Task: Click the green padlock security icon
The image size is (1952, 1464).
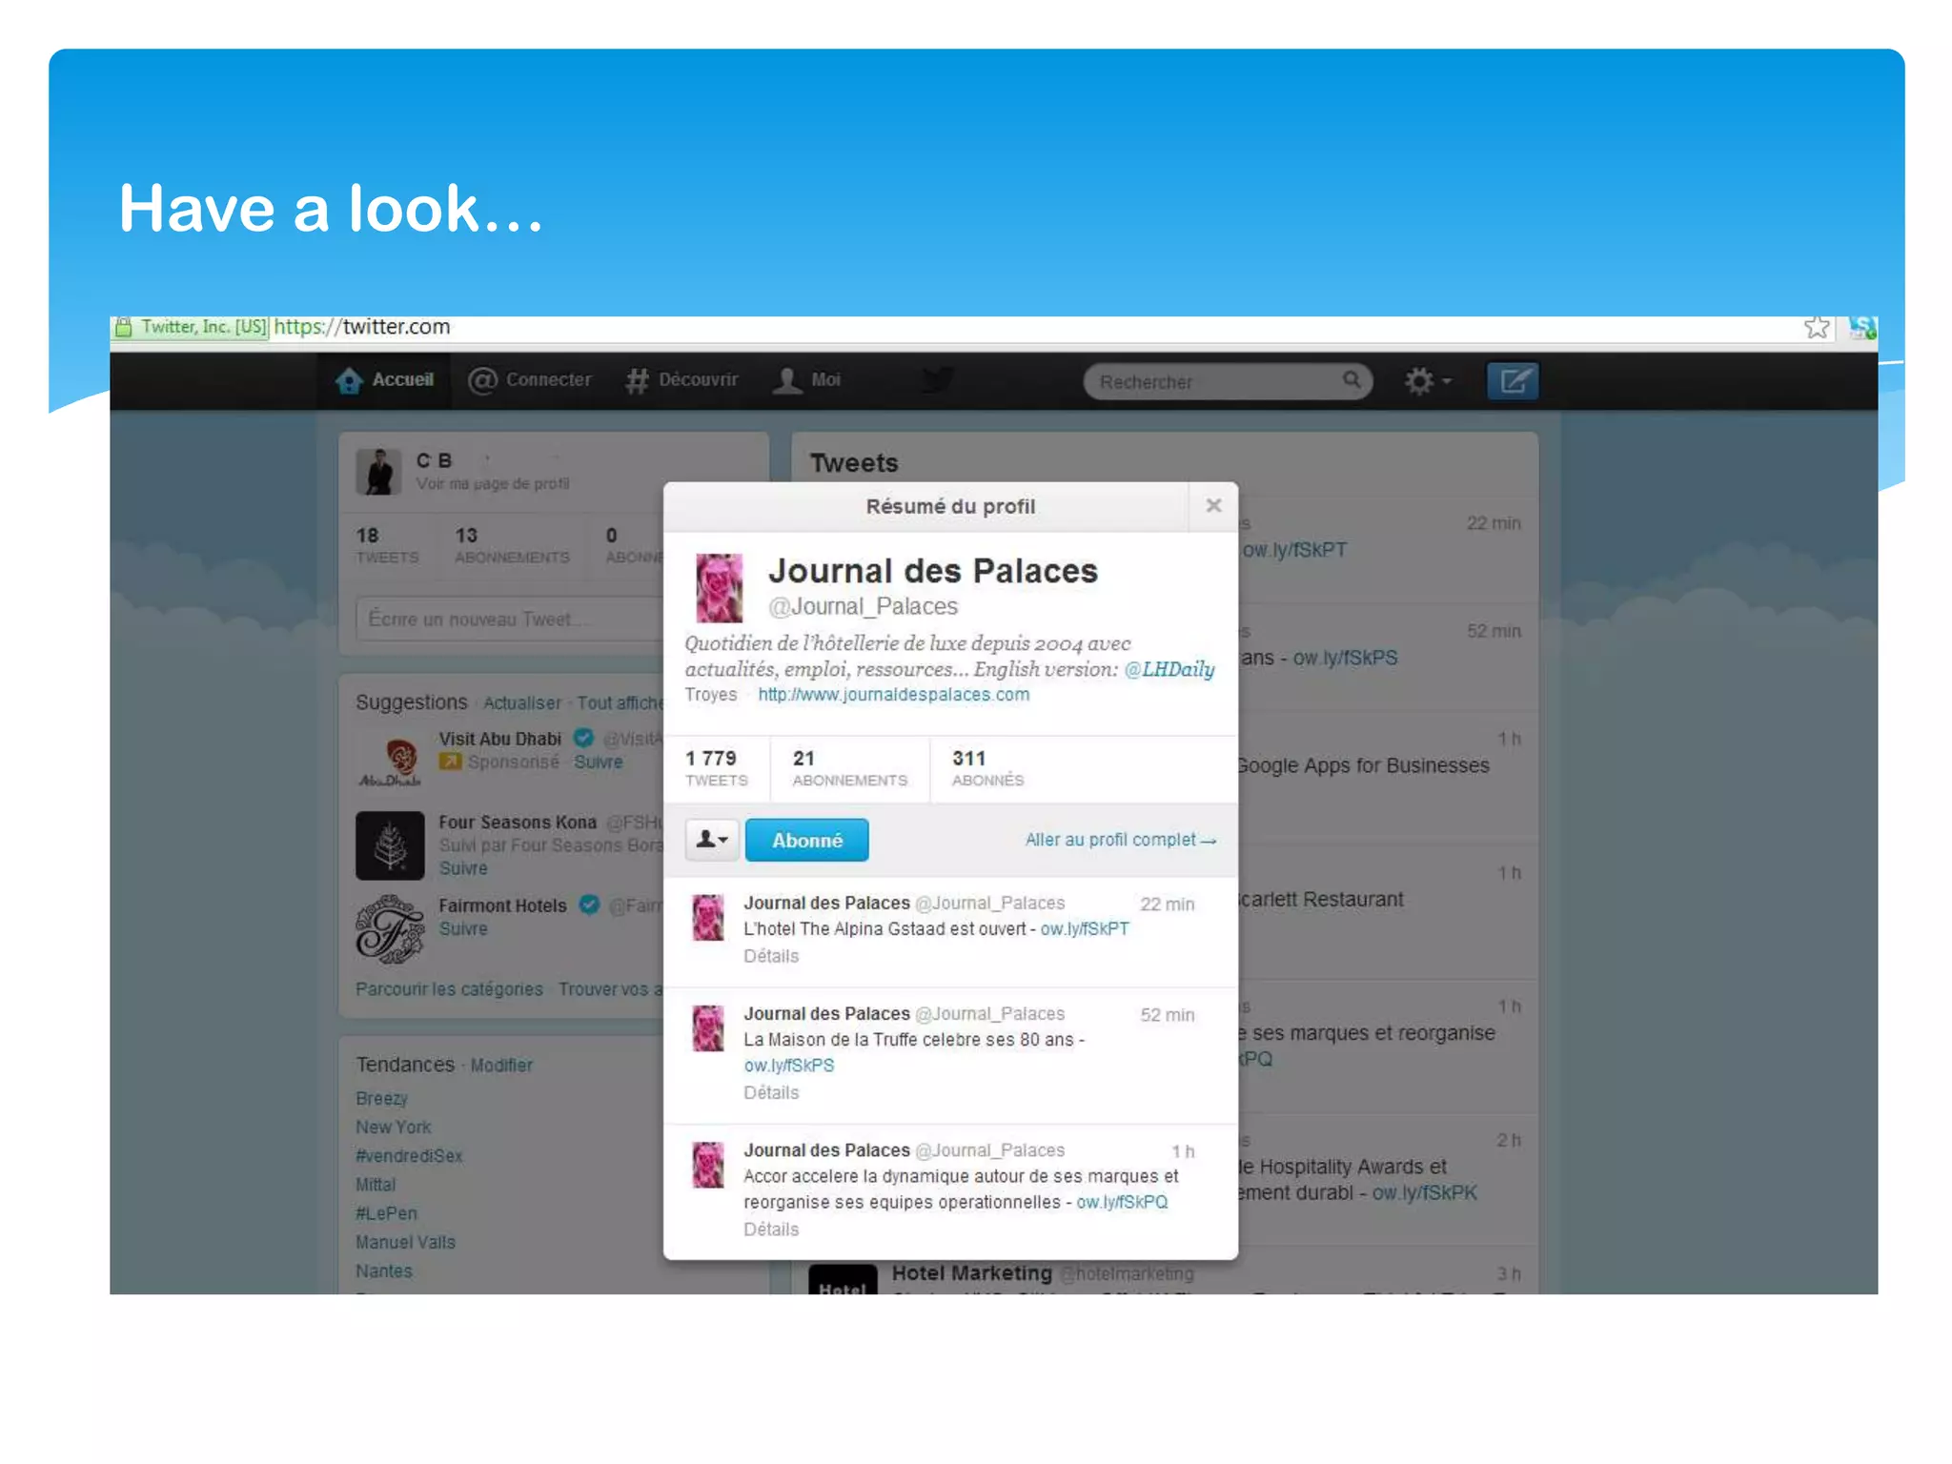Action: 123,328
